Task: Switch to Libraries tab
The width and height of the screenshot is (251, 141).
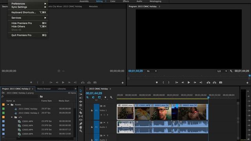Action: pos(62,89)
